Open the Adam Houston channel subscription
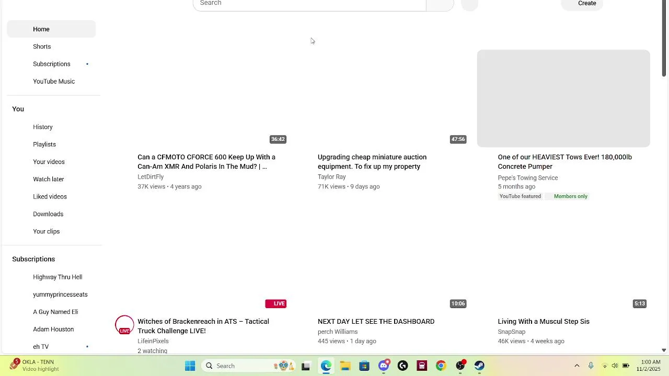Image resolution: width=669 pixels, height=376 pixels. (51, 330)
